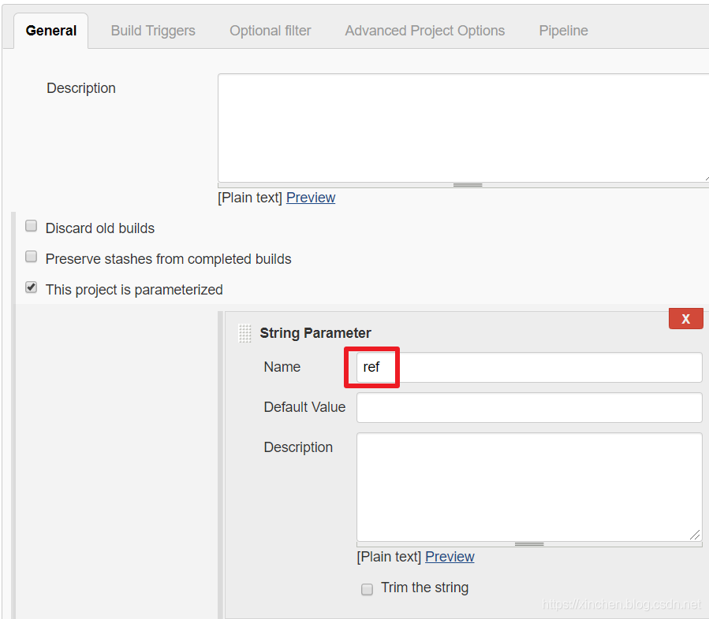Image resolution: width=709 pixels, height=619 pixels.
Task: Enable Trim the string option
Action: [368, 589]
